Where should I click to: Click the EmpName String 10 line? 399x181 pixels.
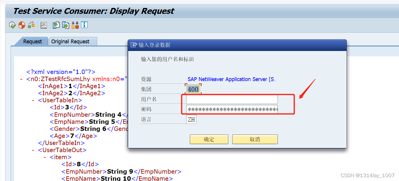click(x=117, y=178)
